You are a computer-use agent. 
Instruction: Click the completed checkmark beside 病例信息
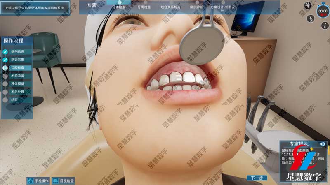pos(5,52)
